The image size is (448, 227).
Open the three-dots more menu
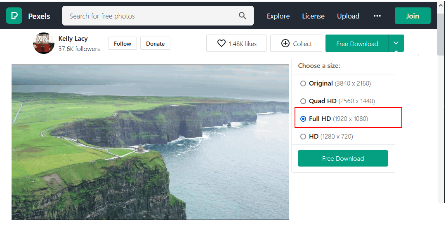(x=377, y=16)
